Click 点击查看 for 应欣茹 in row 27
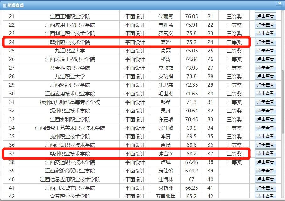 (266, 68)
